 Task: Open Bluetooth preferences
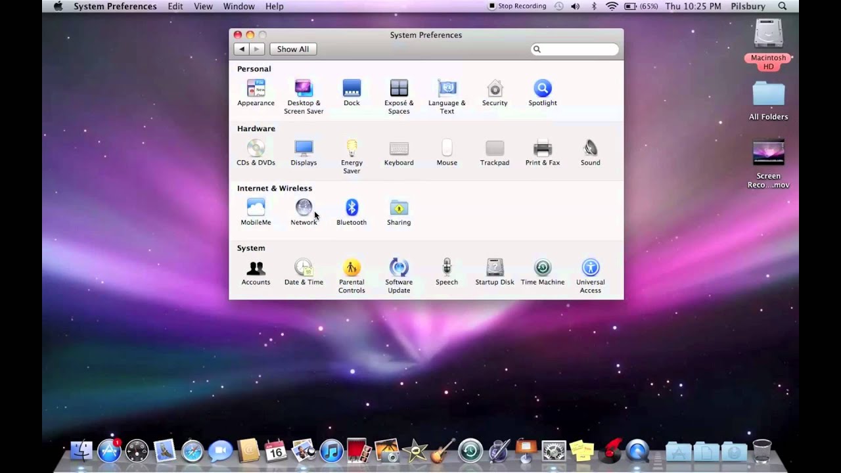352,212
